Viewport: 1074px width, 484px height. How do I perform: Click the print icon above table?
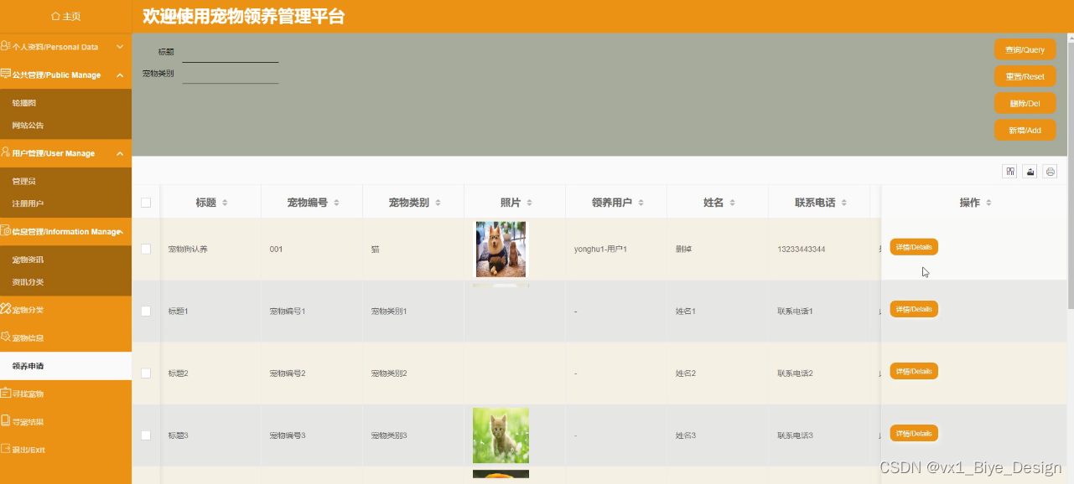1050,171
